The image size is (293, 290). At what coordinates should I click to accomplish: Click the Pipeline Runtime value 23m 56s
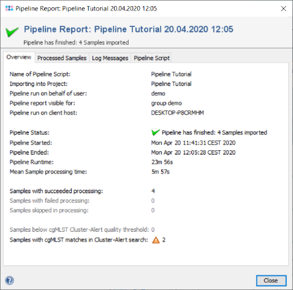pyautogui.click(x=162, y=162)
